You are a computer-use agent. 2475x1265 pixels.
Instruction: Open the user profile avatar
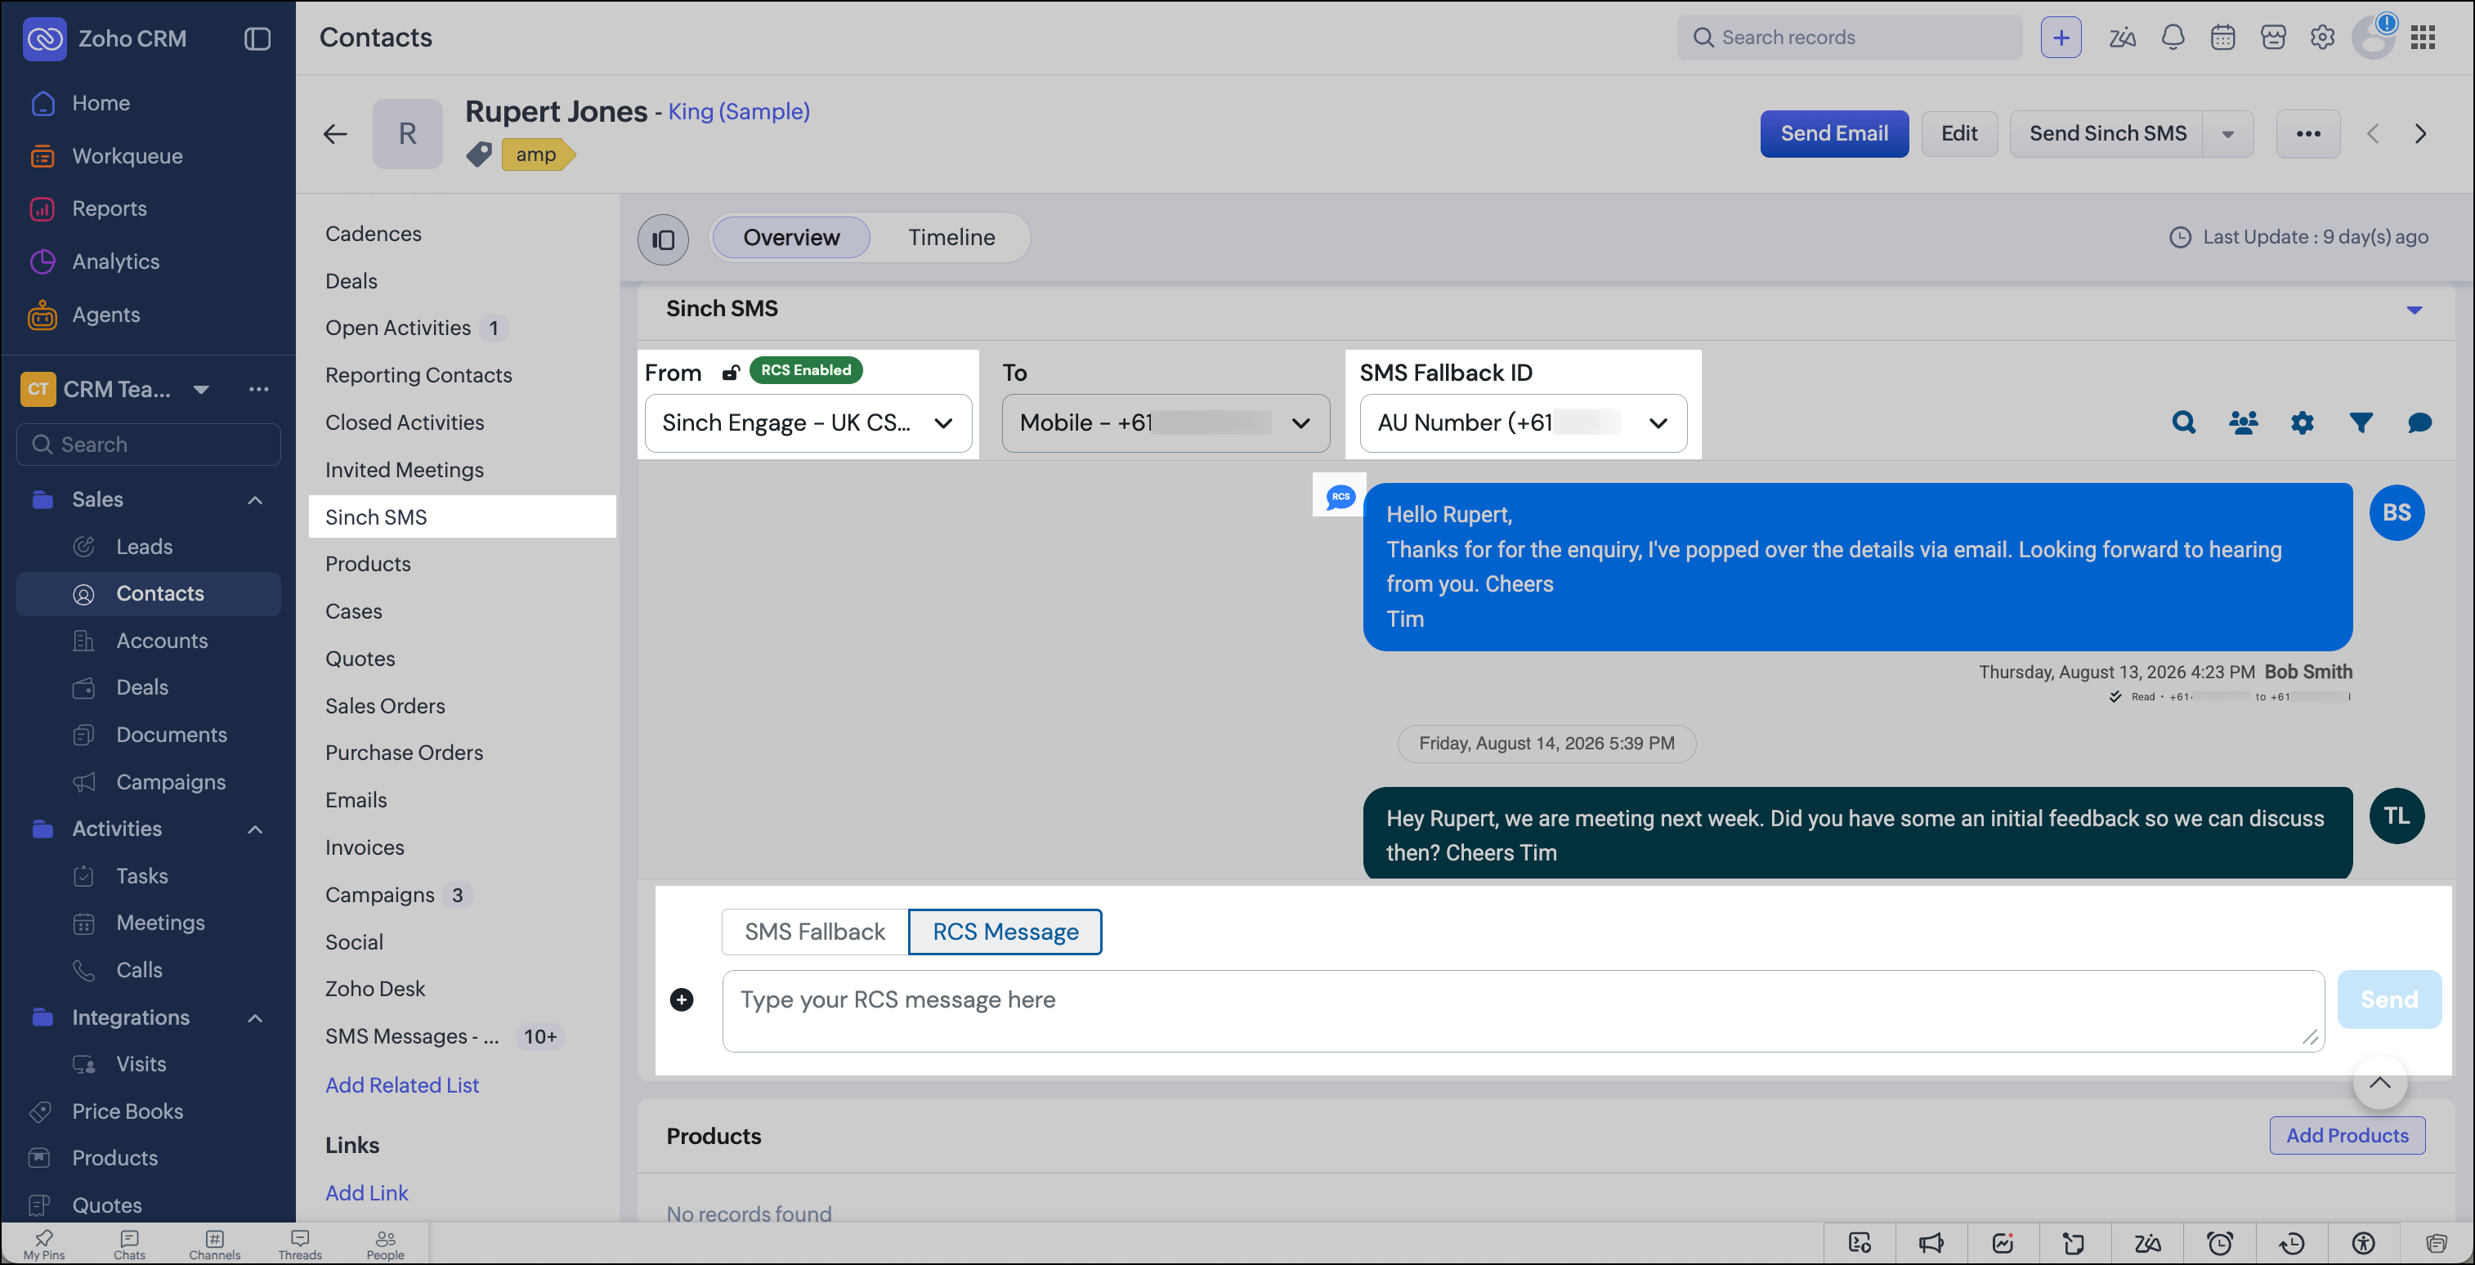[2373, 38]
